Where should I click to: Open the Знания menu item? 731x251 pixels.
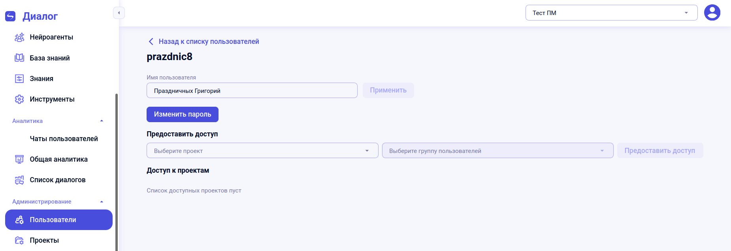pyautogui.click(x=59, y=79)
